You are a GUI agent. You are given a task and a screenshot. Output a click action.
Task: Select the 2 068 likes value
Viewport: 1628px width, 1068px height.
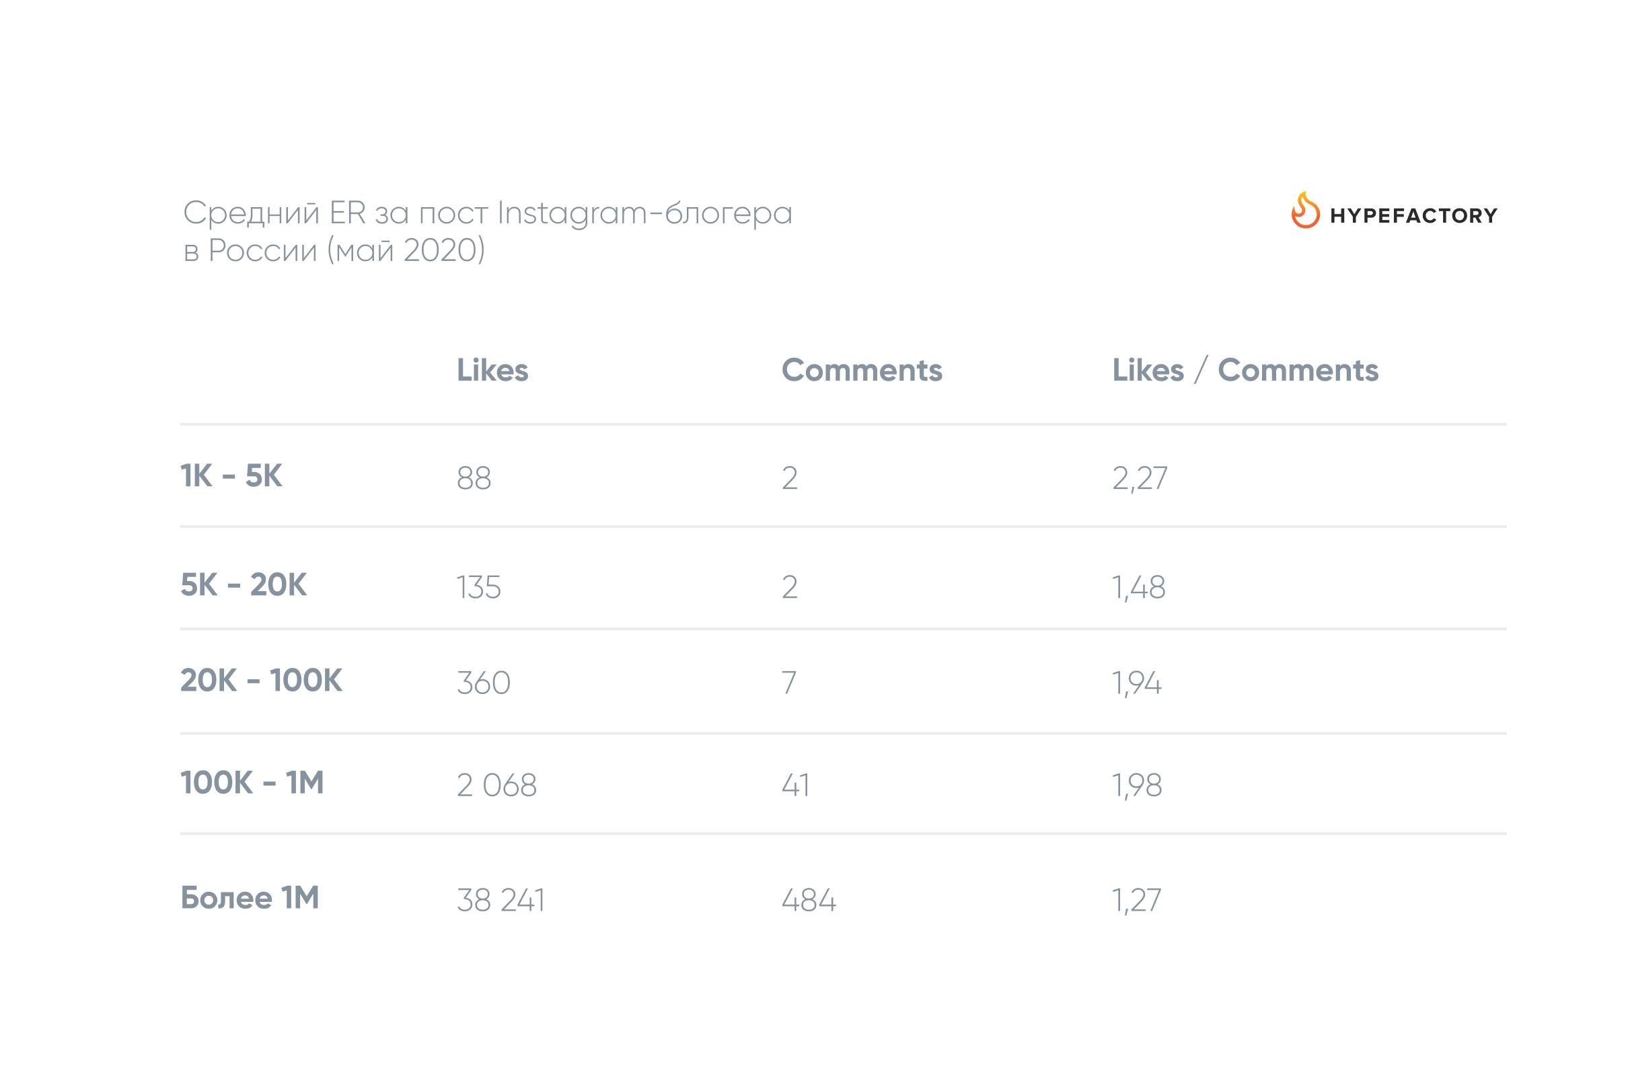pyautogui.click(x=496, y=786)
